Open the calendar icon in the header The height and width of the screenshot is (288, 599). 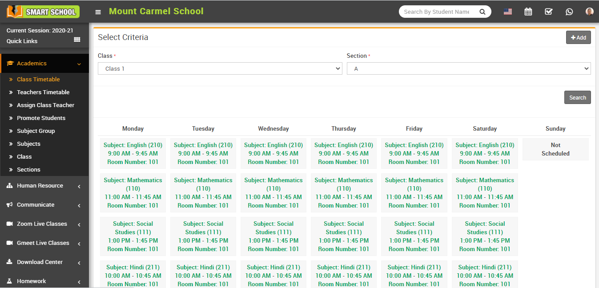528,11
